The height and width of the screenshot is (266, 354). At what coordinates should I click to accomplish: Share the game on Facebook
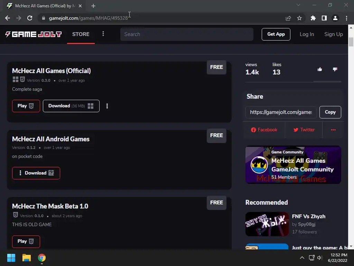(264, 130)
